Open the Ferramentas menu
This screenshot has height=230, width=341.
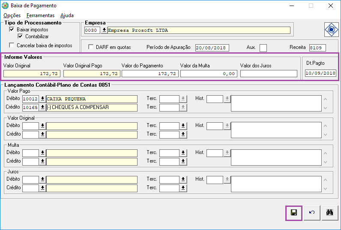(40, 15)
